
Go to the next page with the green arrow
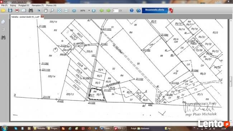(x=108, y=10)
